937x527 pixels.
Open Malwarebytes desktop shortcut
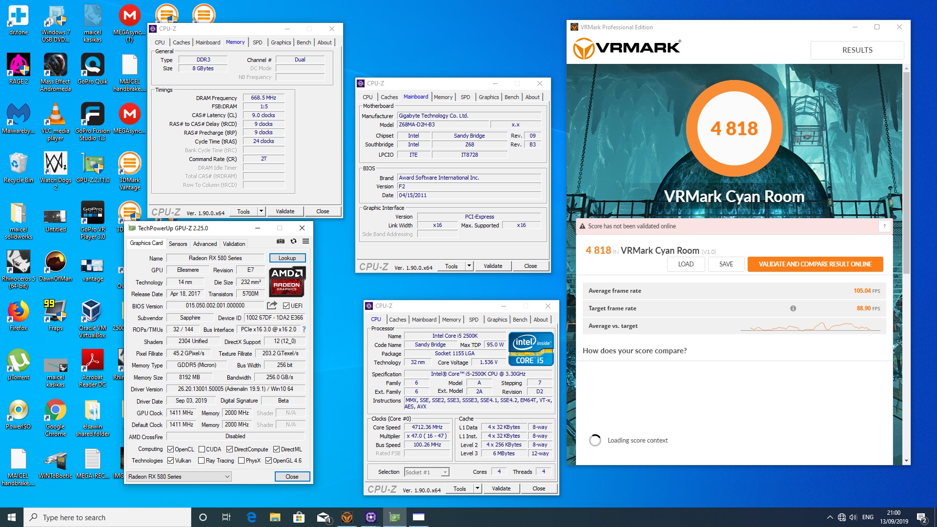pos(18,119)
